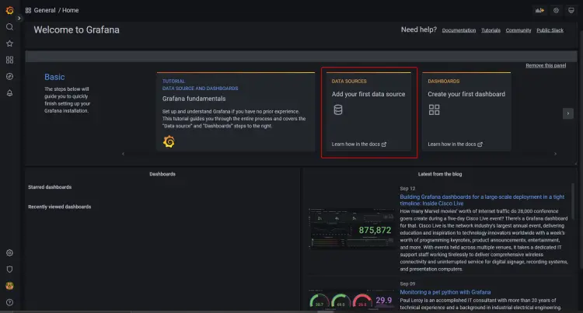Open the Alerting bell icon
583x313 pixels.
click(9, 93)
